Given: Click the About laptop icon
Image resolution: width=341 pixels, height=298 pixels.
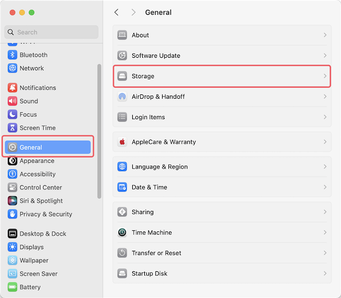Looking at the screenshot, I should (122, 35).
